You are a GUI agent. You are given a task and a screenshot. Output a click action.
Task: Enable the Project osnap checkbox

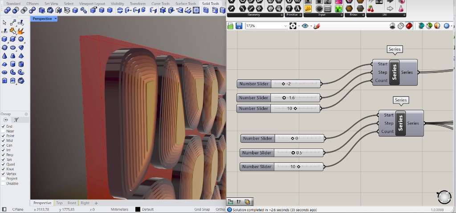(3, 179)
